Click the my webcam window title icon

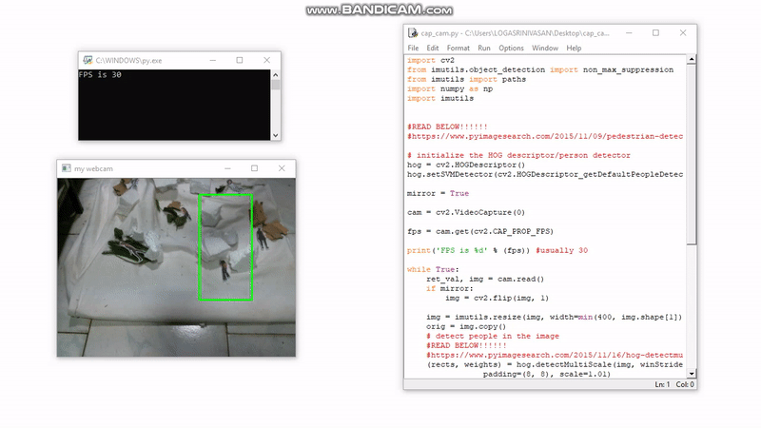click(x=66, y=168)
